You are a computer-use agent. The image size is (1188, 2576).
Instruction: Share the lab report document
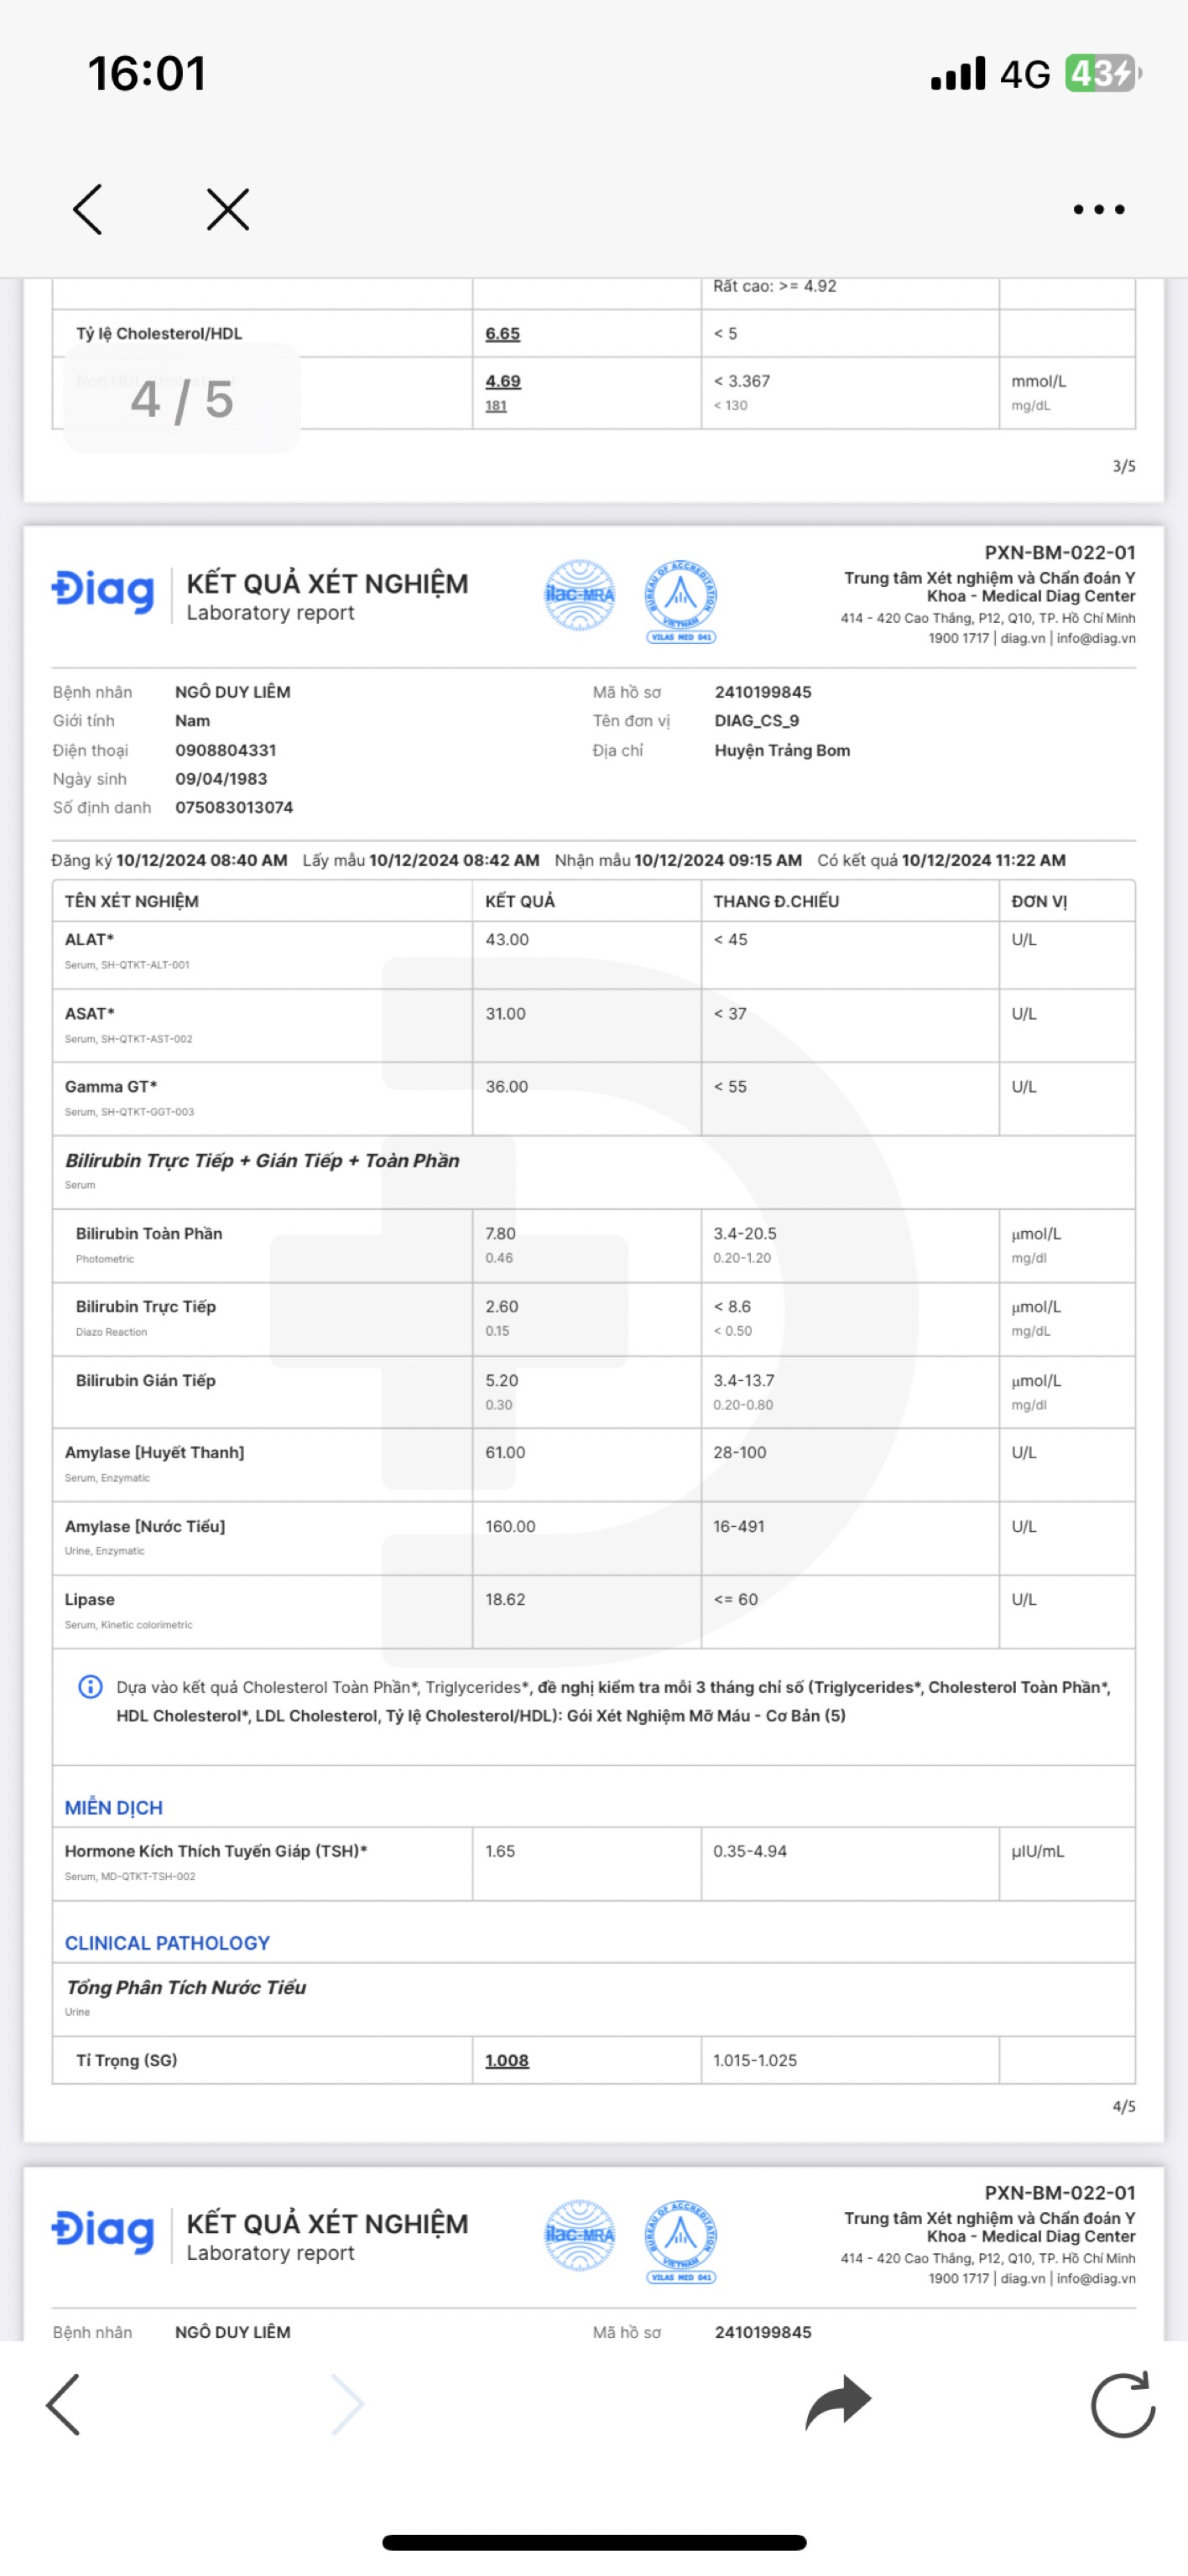[837, 2402]
